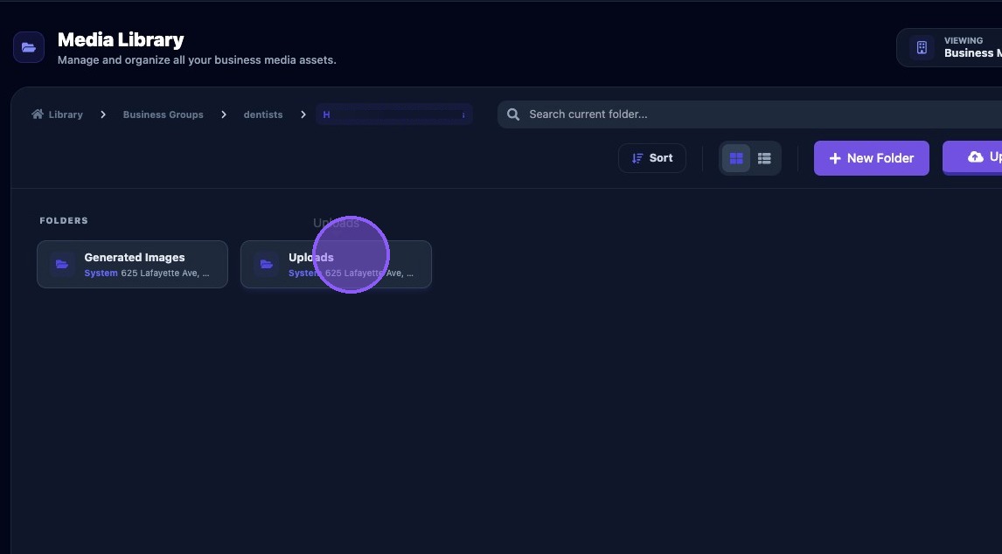1002x554 pixels.
Task: Click the Media Library folder logo icon
Action: pos(29,47)
